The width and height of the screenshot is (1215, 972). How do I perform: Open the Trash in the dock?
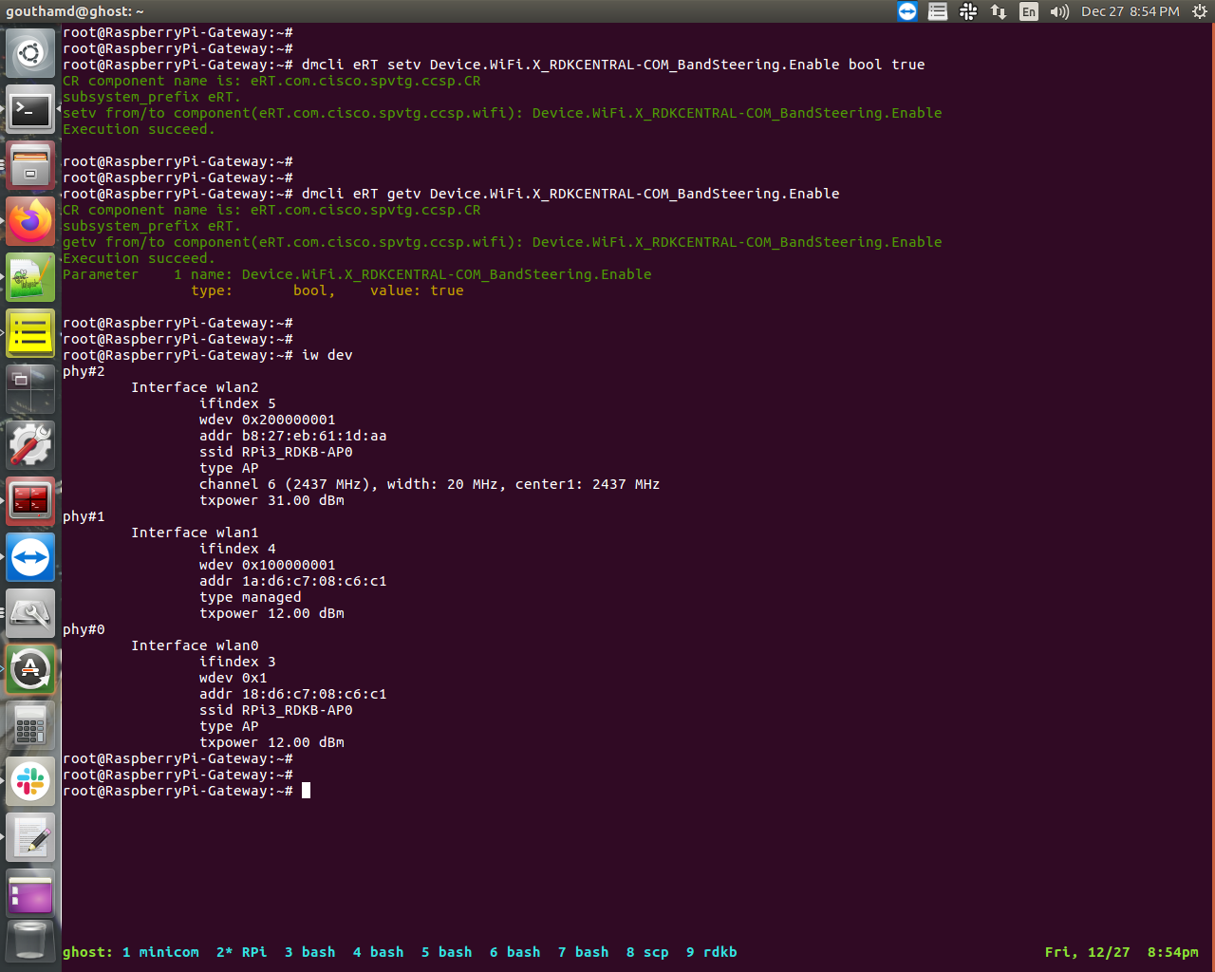tap(30, 943)
